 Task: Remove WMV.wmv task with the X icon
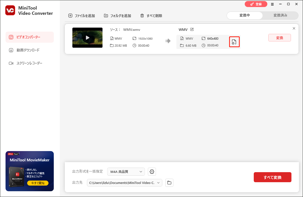(x=294, y=28)
